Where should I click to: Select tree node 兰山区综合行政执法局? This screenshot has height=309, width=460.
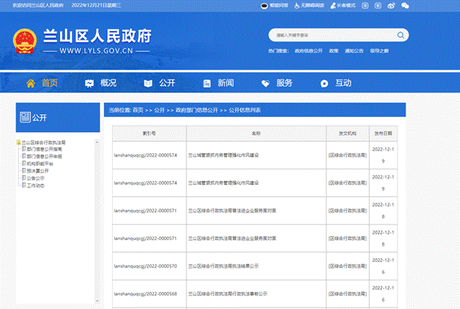44,143
